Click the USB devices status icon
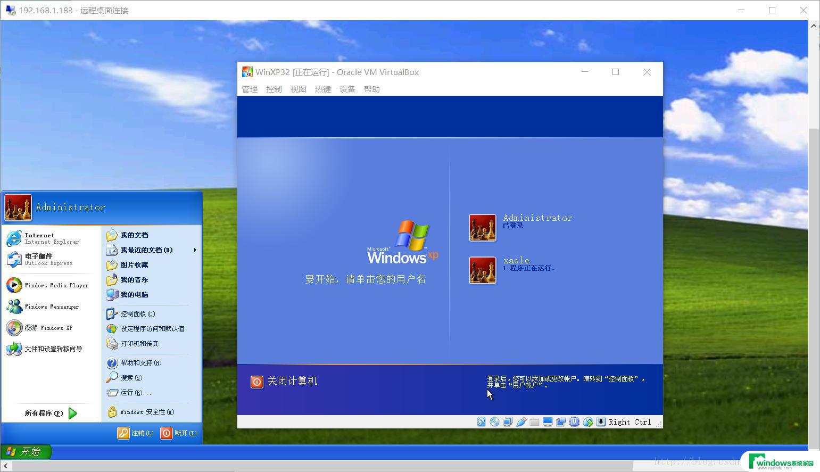 [x=521, y=422]
